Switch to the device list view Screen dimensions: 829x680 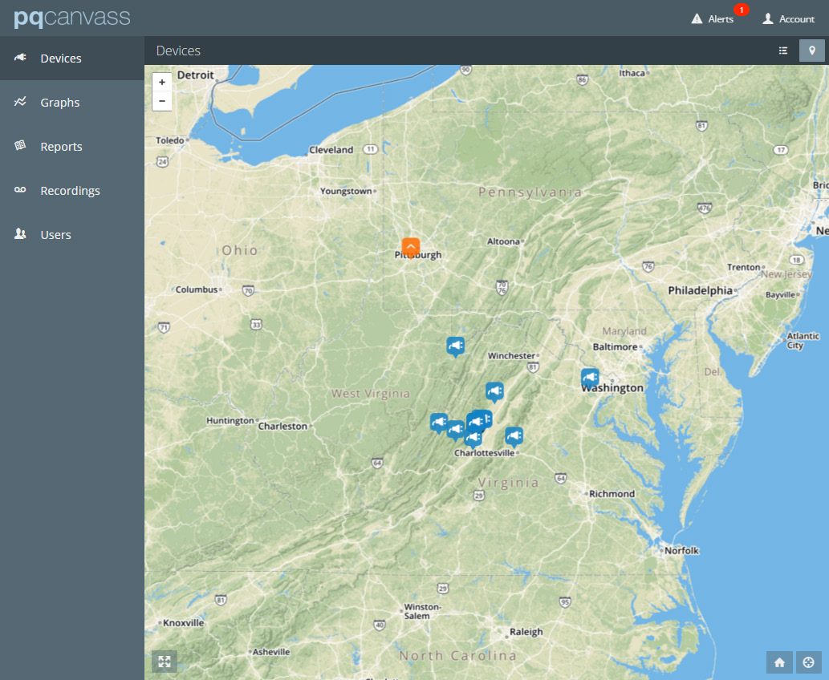click(x=783, y=50)
